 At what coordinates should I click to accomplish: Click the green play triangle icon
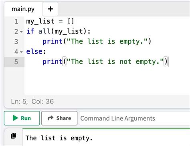(15, 118)
